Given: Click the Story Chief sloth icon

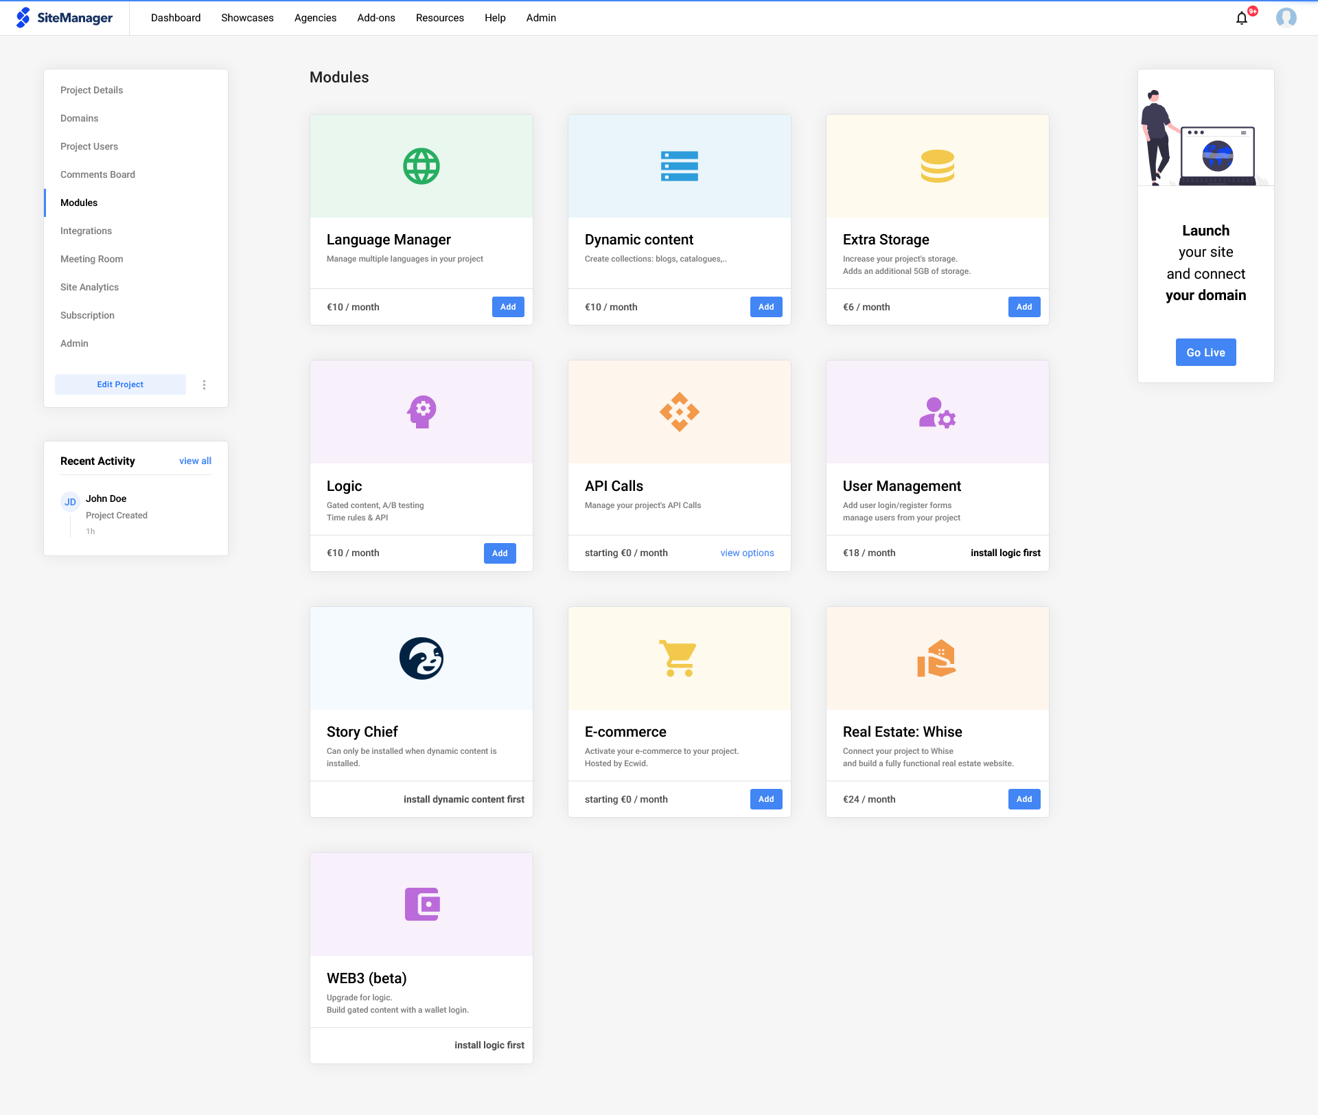Looking at the screenshot, I should pyautogui.click(x=421, y=658).
